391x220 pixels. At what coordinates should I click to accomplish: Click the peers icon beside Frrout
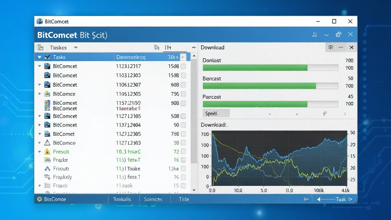47,168
